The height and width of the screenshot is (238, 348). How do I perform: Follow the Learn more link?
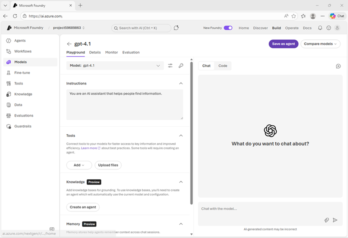click(89, 148)
